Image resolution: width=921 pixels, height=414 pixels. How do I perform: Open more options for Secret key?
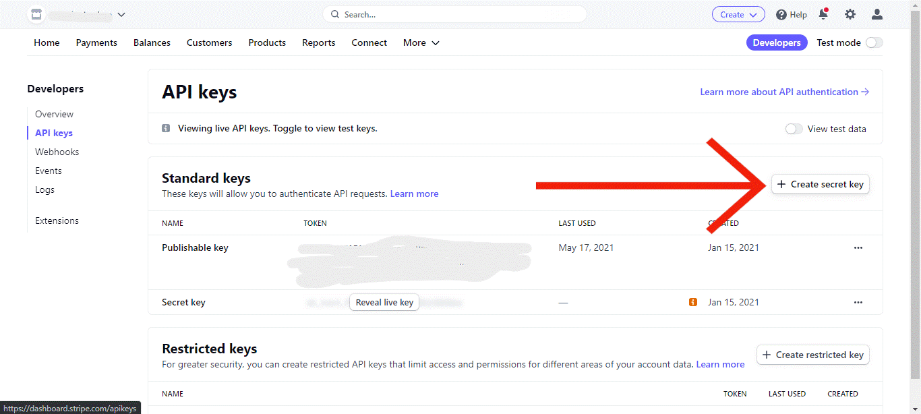[x=858, y=302]
